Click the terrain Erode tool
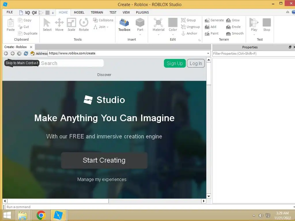 tap(233, 27)
